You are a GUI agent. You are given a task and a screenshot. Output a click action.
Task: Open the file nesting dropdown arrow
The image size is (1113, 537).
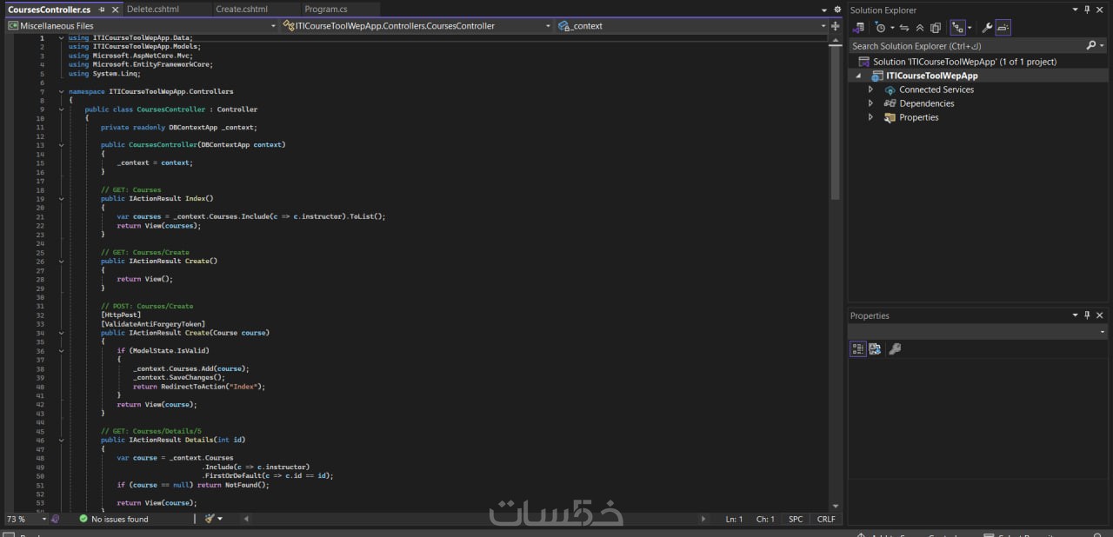(970, 28)
